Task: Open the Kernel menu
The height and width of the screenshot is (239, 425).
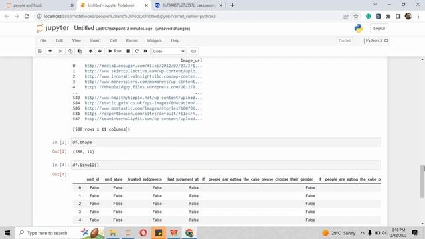Action: 131,40
